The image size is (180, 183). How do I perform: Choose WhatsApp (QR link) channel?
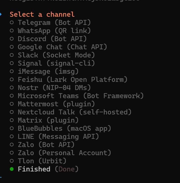[x=50, y=31]
